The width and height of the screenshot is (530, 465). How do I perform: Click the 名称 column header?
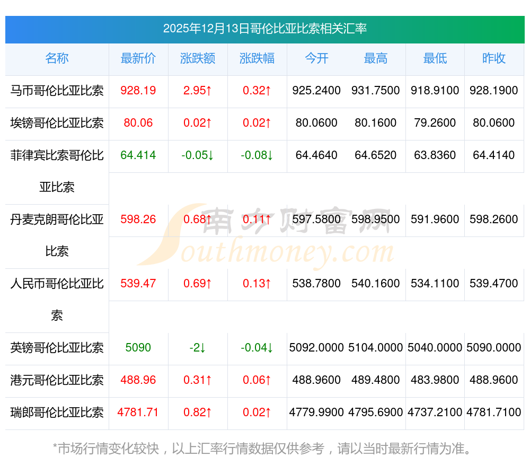click(57, 58)
